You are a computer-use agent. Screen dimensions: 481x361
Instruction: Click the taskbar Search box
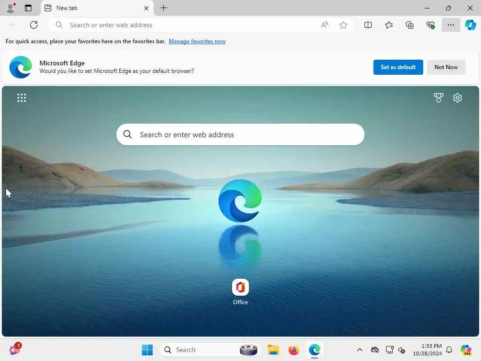pyautogui.click(x=210, y=350)
